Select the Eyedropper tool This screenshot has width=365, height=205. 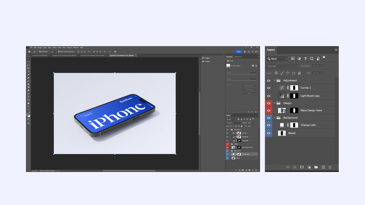28,75
